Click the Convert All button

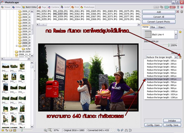159,17
